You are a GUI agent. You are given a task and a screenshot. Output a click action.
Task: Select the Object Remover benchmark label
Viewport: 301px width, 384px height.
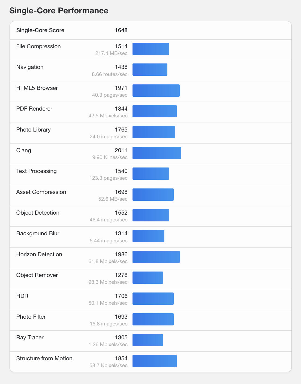coord(37,275)
